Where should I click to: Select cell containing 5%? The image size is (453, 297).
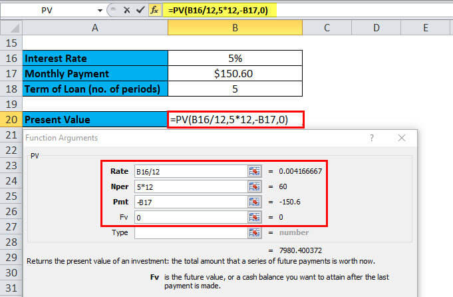point(235,58)
